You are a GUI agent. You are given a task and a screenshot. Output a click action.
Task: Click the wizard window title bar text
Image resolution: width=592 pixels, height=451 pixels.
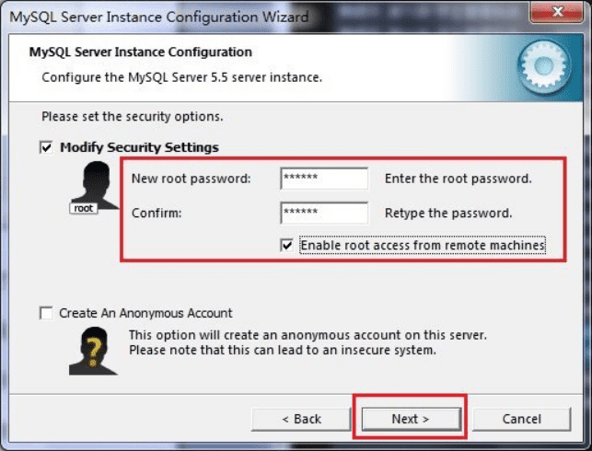158,17
